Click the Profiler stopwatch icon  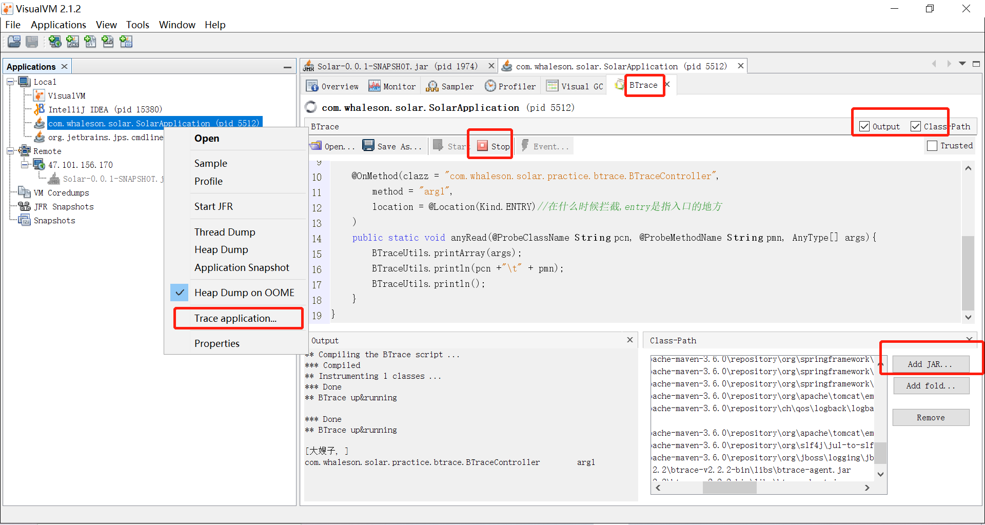[x=490, y=86]
